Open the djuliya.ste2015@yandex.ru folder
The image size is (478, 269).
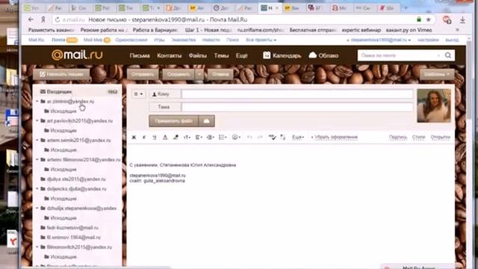tap(76, 179)
